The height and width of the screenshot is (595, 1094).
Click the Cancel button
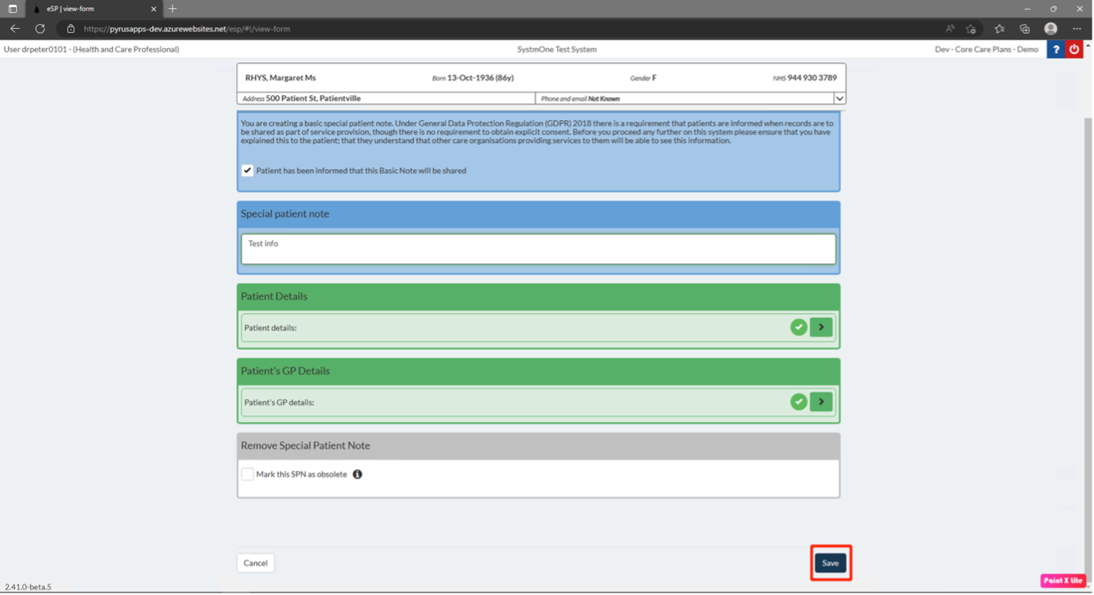click(x=255, y=563)
